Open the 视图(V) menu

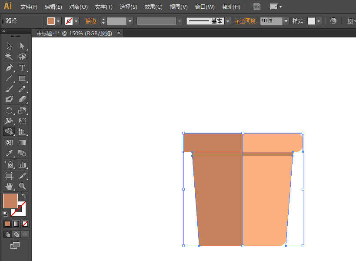click(179, 7)
